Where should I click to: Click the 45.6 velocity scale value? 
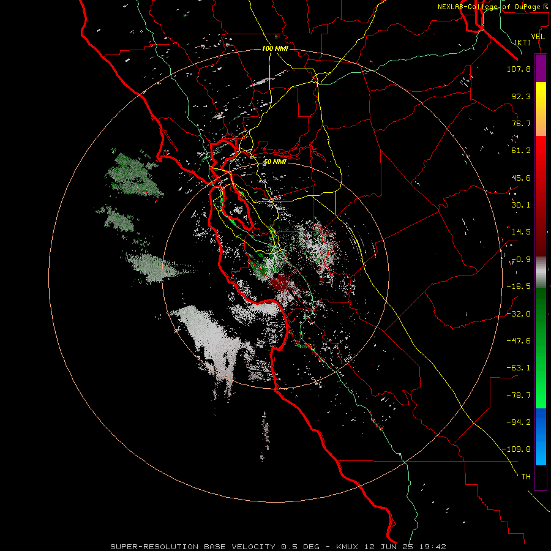point(521,178)
